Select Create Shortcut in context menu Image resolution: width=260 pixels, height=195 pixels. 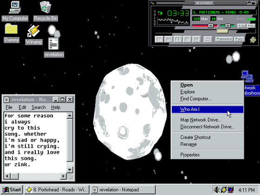pyautogui.click(x=208, y=137)
